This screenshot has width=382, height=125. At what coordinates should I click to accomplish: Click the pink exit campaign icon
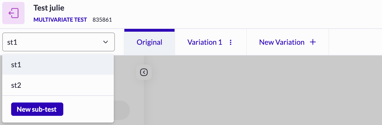13,13
